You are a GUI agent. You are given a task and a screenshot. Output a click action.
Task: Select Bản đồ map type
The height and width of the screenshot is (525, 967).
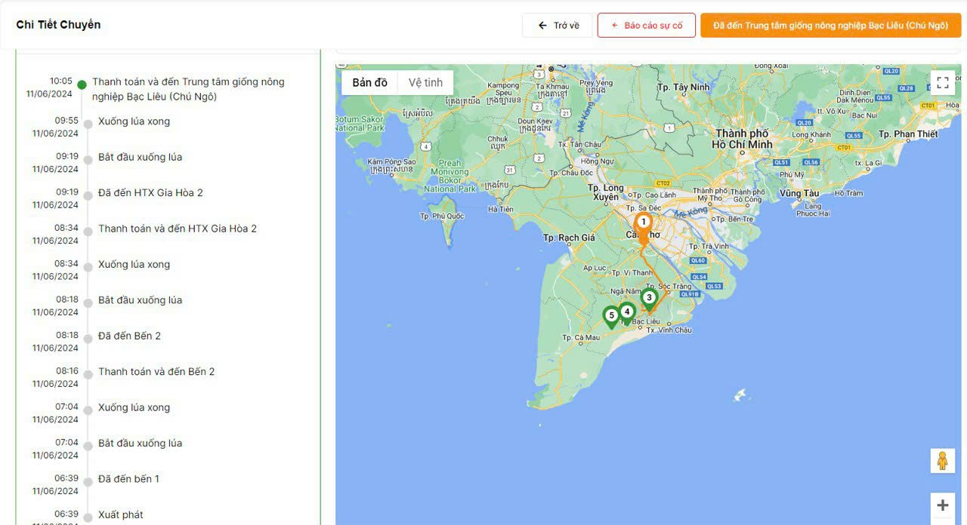(x=369, y=83)
